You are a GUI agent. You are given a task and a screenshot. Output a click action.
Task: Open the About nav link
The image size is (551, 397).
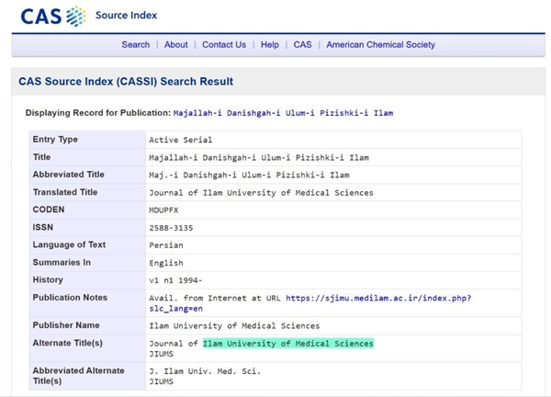click(176, 45)
